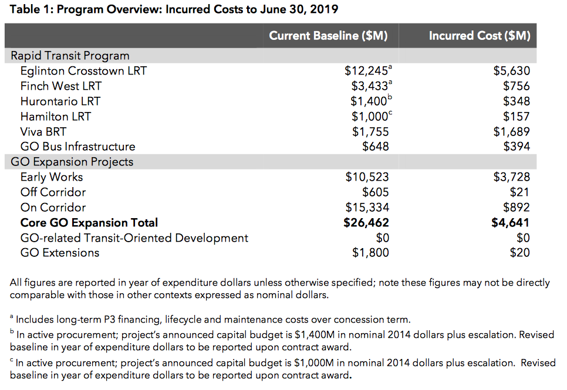Select the Early Works row label
567x390 pixels.
(52, 177)
